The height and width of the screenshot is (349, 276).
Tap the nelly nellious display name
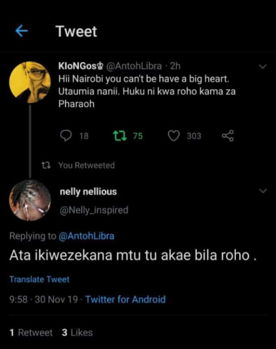point(88,192)
